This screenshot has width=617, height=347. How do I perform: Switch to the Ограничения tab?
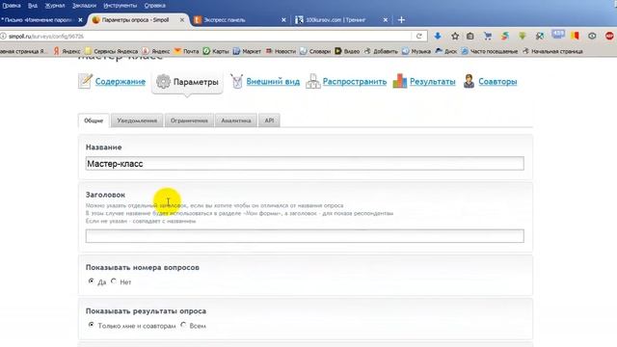point(189,120)
